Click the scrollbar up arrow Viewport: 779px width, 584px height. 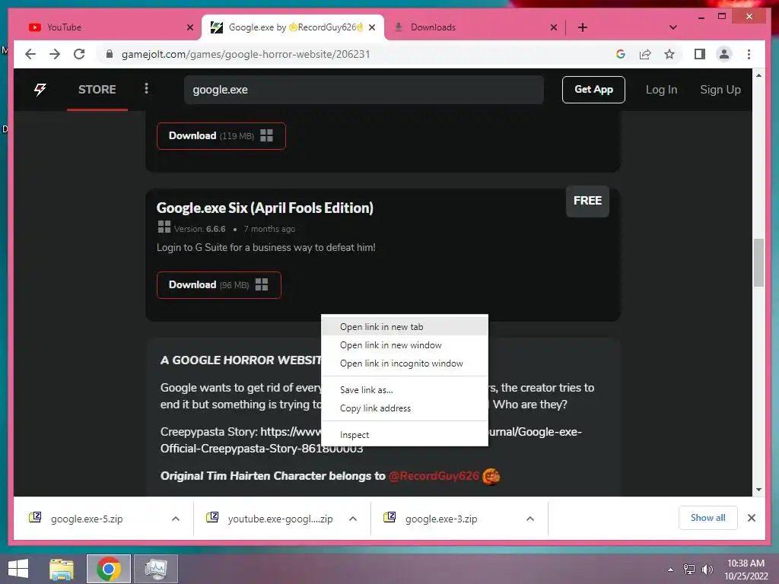coord(758,75)
